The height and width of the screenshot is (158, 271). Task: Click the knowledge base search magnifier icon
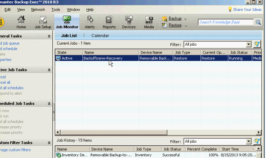258,22
